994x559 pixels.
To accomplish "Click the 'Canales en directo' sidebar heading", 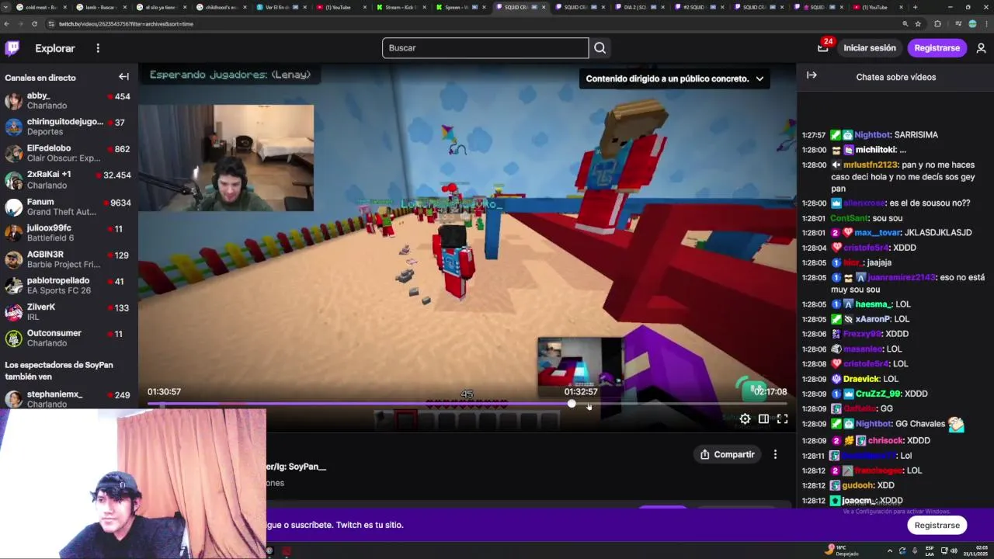I will pyautogui.click(x=40, y=78).
